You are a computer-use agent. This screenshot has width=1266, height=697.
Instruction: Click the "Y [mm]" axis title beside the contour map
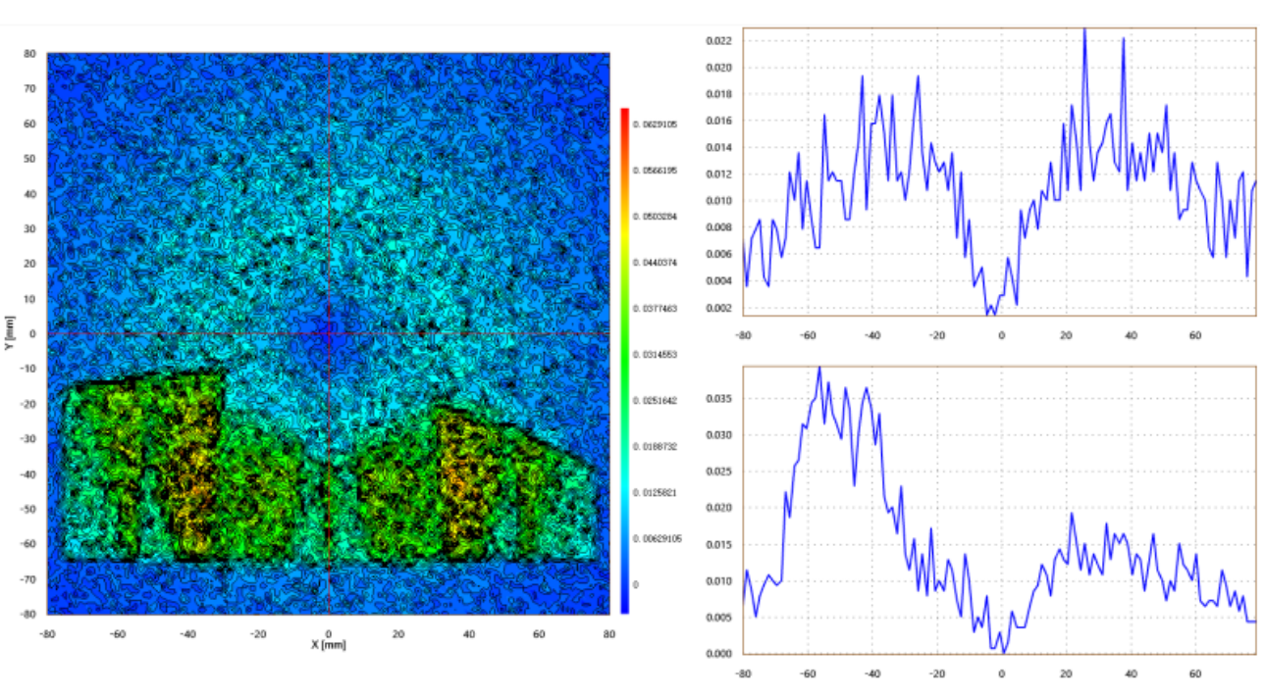coord(8,333)
